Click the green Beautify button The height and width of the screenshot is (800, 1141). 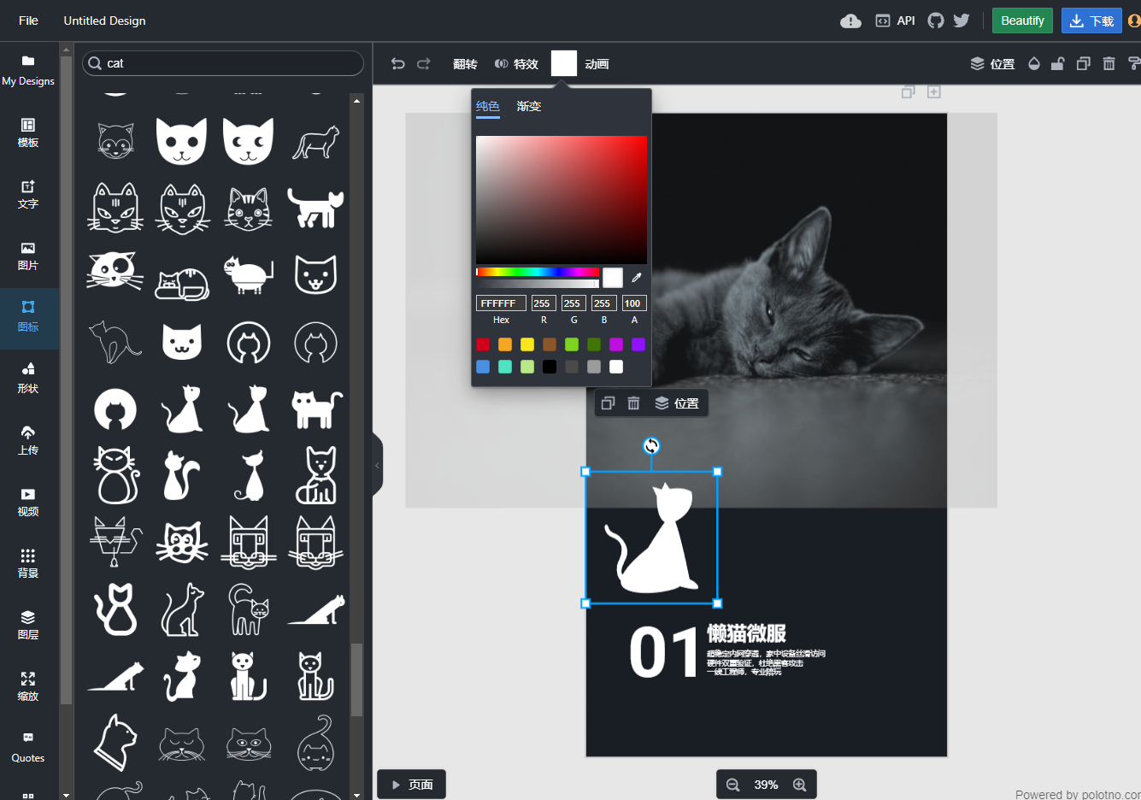(1022, 21)
